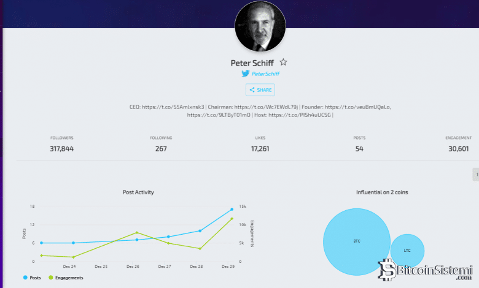Click the Dec 26 Engagements peak point

(136, 232)
